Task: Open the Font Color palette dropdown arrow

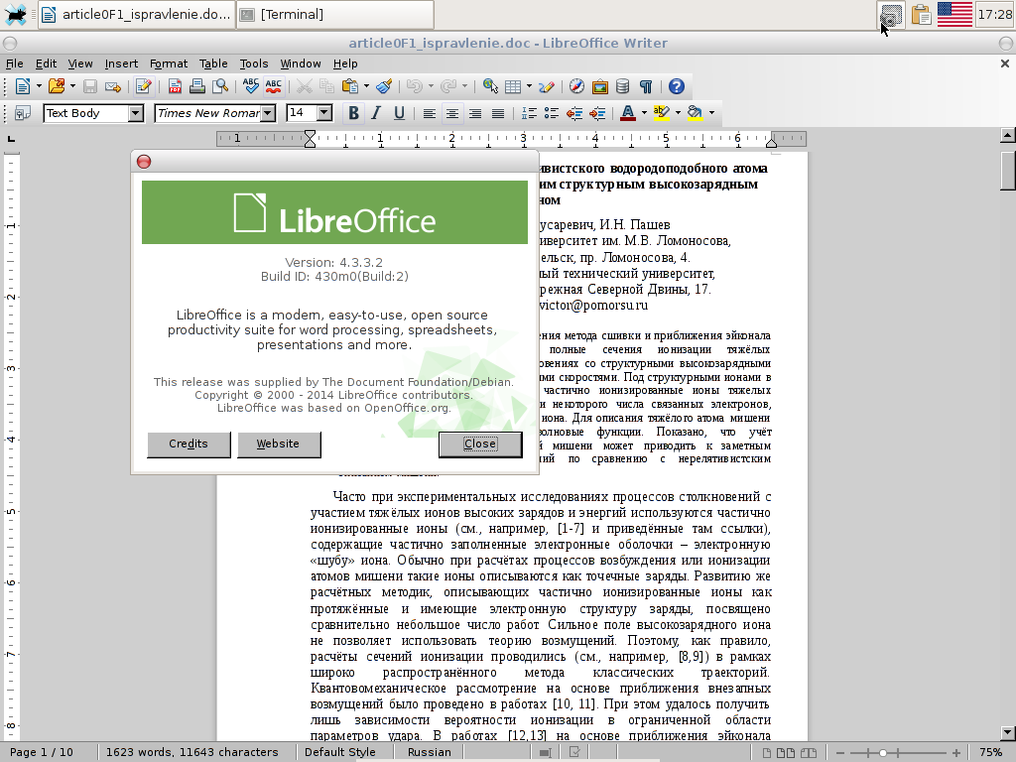Action: pyautogui.click(x=644, y=113)
